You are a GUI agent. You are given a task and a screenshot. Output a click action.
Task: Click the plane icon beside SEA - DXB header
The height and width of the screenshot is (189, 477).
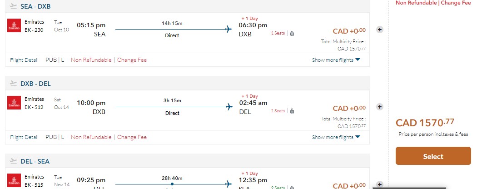pos(13,6)
